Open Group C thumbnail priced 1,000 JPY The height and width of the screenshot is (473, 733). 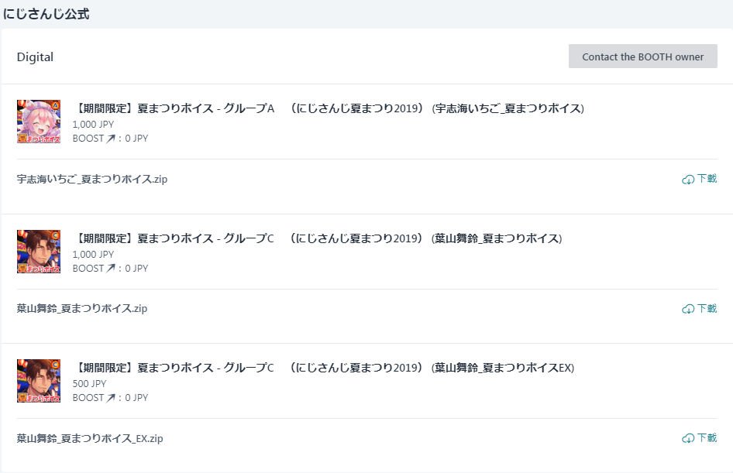click(x=39, y=252)
